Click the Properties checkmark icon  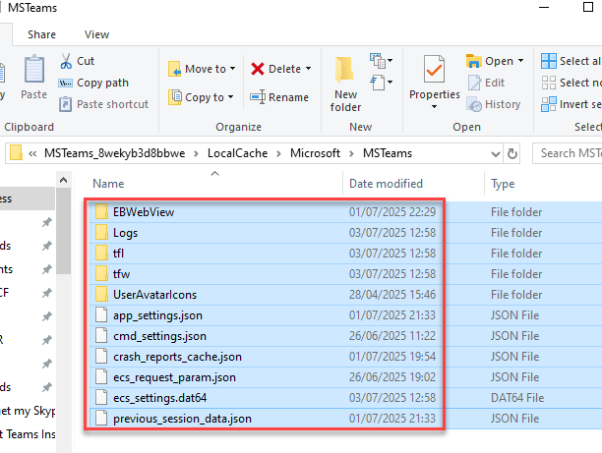pos(434,70)
